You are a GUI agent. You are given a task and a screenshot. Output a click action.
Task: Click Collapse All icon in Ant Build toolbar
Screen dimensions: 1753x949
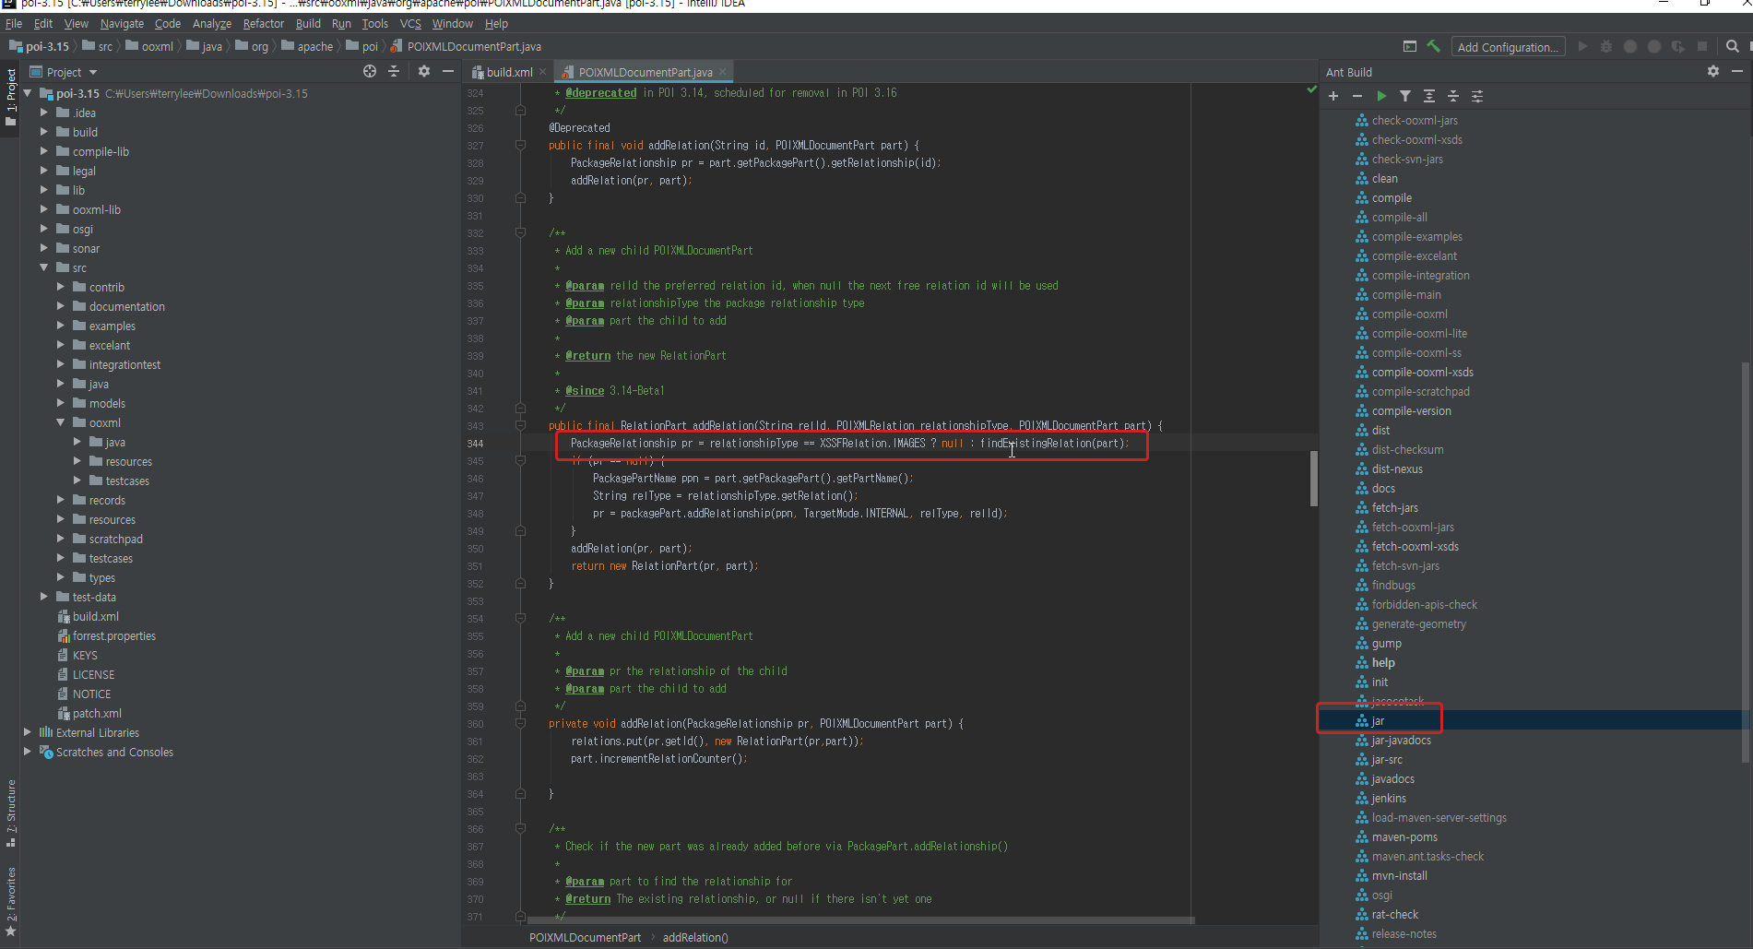(1453, 96)
